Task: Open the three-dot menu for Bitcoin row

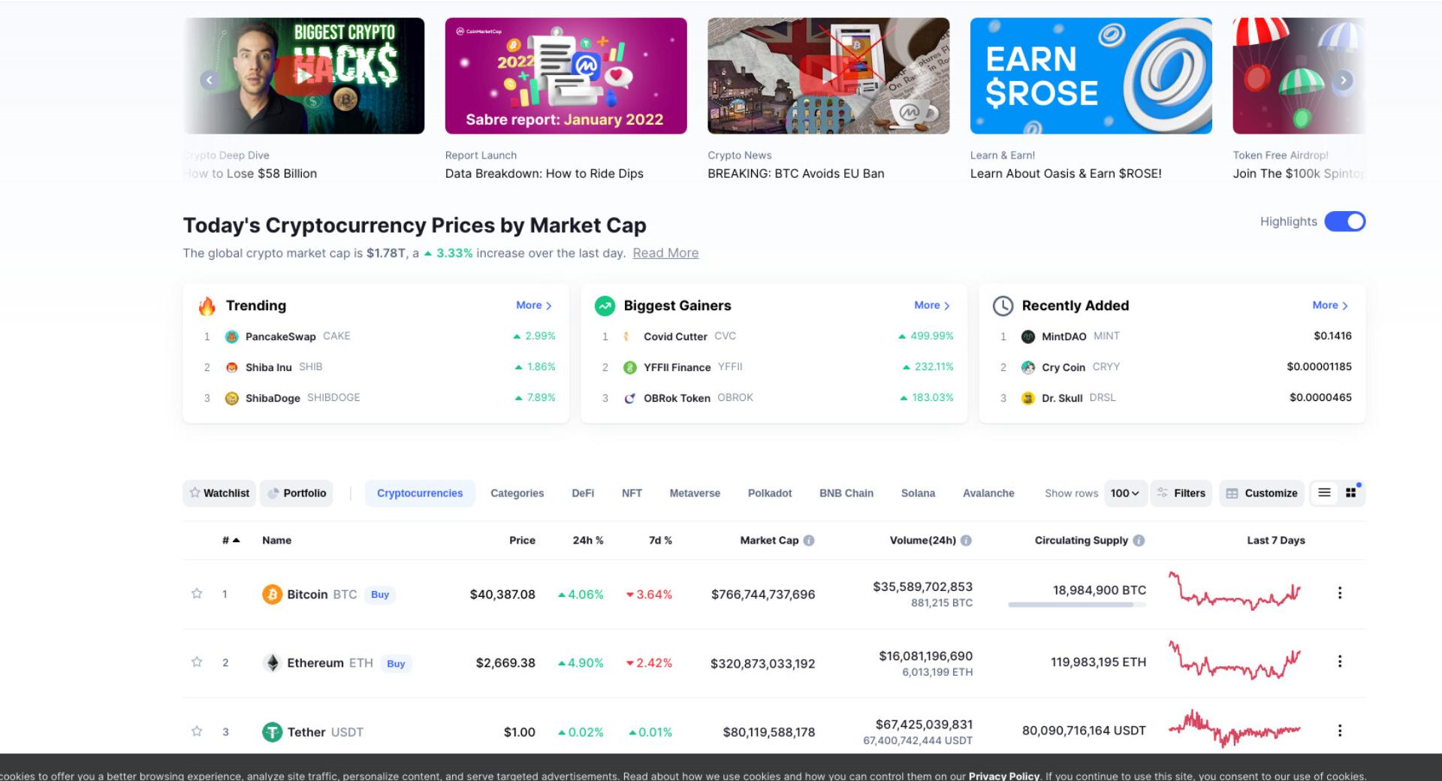Action: pyautogui.click(x=1340, y=593)
